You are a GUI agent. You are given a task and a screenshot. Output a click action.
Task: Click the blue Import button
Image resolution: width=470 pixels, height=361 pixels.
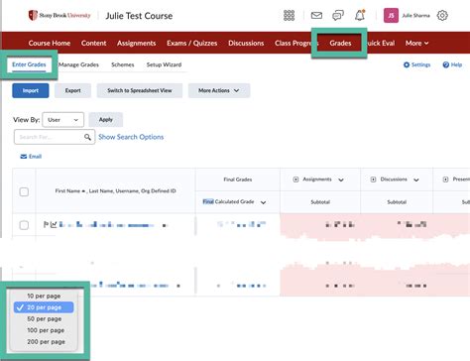click(x=31, y=90)
